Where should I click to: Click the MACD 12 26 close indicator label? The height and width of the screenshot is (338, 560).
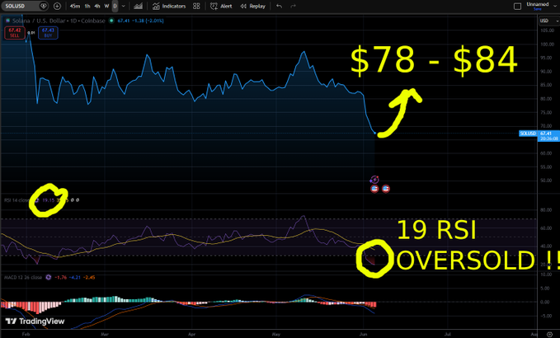pyautogui.click(x=23, y=277)
